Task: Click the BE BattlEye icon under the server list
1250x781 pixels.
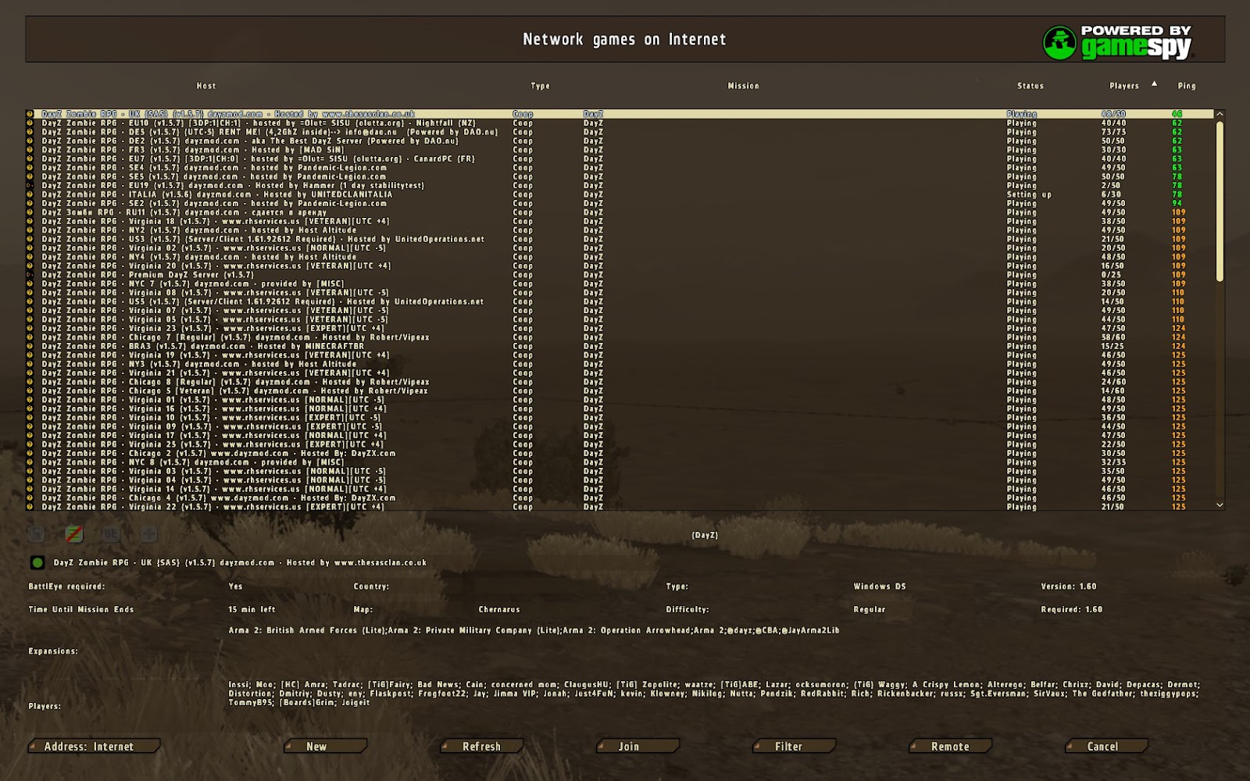Action: (111, 534)
